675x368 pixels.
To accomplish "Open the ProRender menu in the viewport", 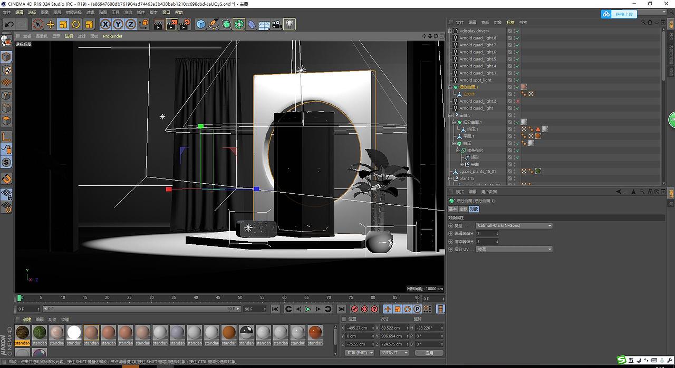I will point(112,36).
